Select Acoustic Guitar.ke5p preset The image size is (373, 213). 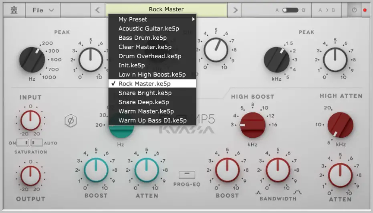[152, 28]
